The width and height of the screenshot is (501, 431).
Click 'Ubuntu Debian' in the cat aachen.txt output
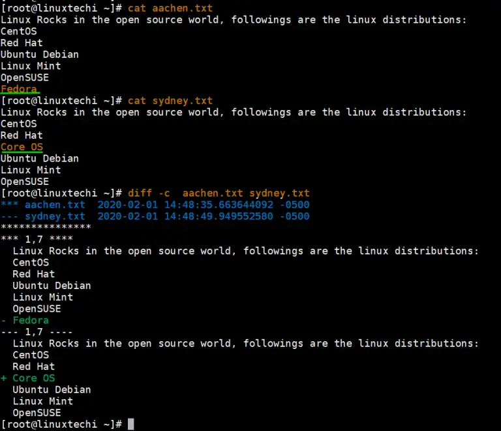pos(40,54)
